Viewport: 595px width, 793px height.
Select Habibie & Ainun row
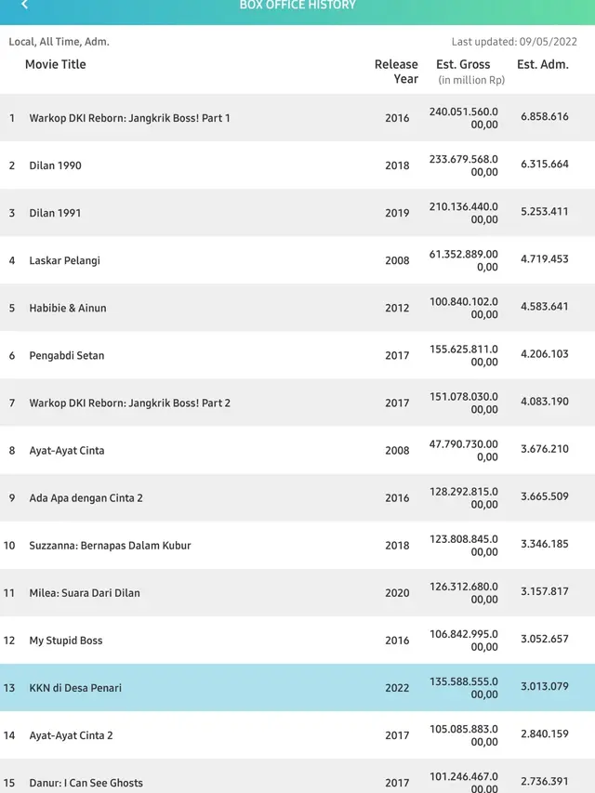[x=297, y=308]
